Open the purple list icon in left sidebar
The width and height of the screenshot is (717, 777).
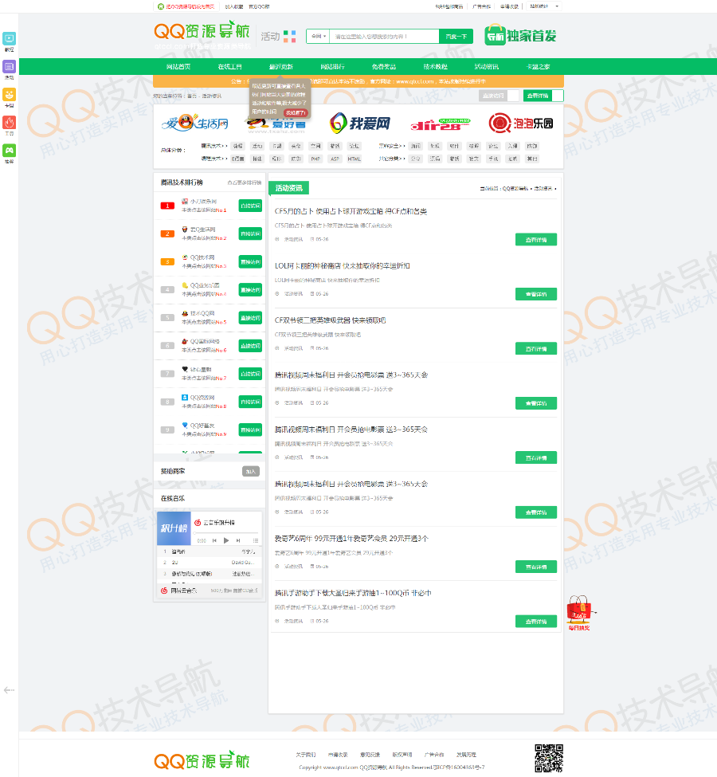[x=10, y=66]
